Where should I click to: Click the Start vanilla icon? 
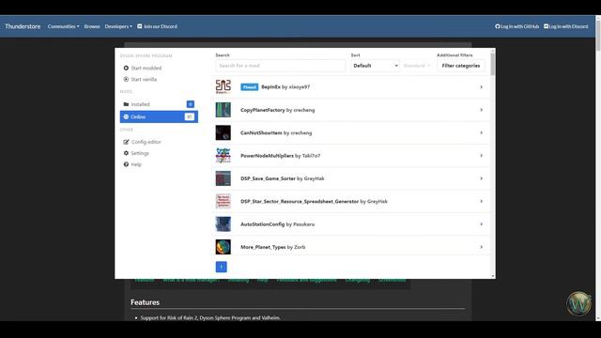click(126, 79)
